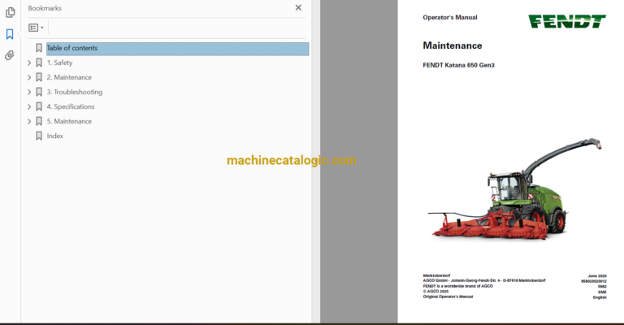Screen dimensions: 624x325
Task: Open the 5. Maintenance bookmark
Action: pos(69,121)
